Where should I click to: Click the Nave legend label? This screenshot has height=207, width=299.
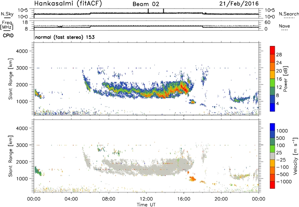coord(284,26)
